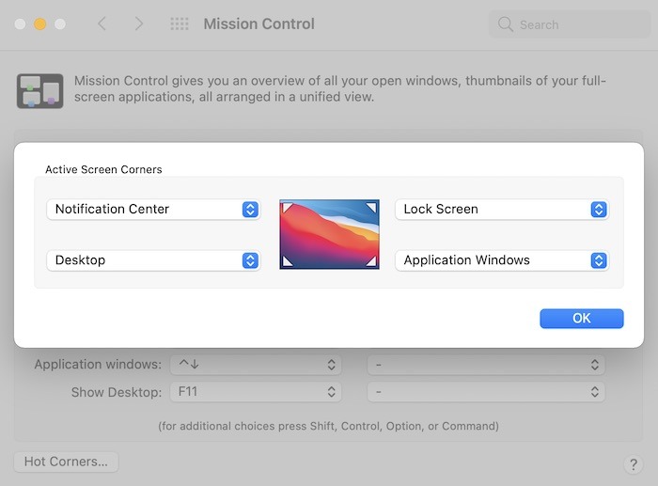
Task: Click the forward navigation arrow
Action: (138, 24)
